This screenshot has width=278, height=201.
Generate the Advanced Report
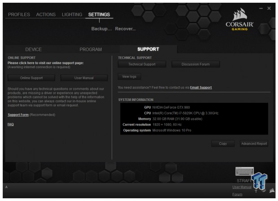(254, 144)
